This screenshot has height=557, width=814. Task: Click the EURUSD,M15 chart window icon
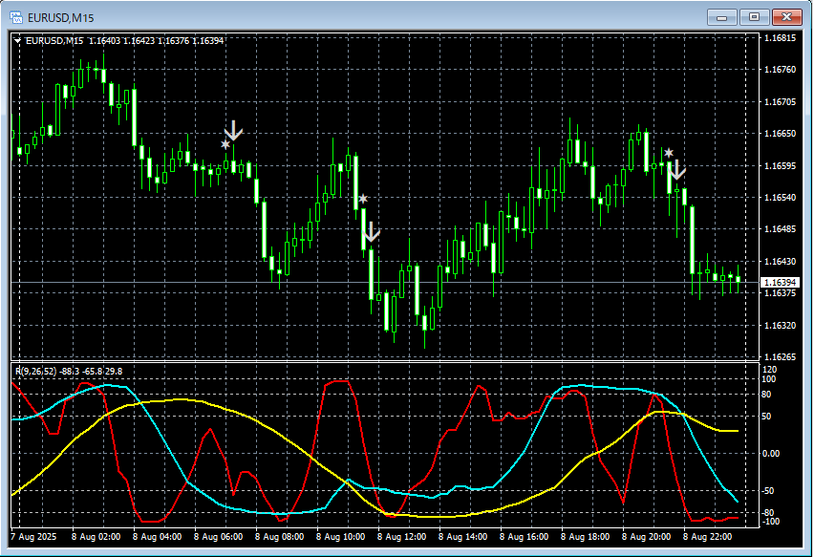[x=16, y=17]
